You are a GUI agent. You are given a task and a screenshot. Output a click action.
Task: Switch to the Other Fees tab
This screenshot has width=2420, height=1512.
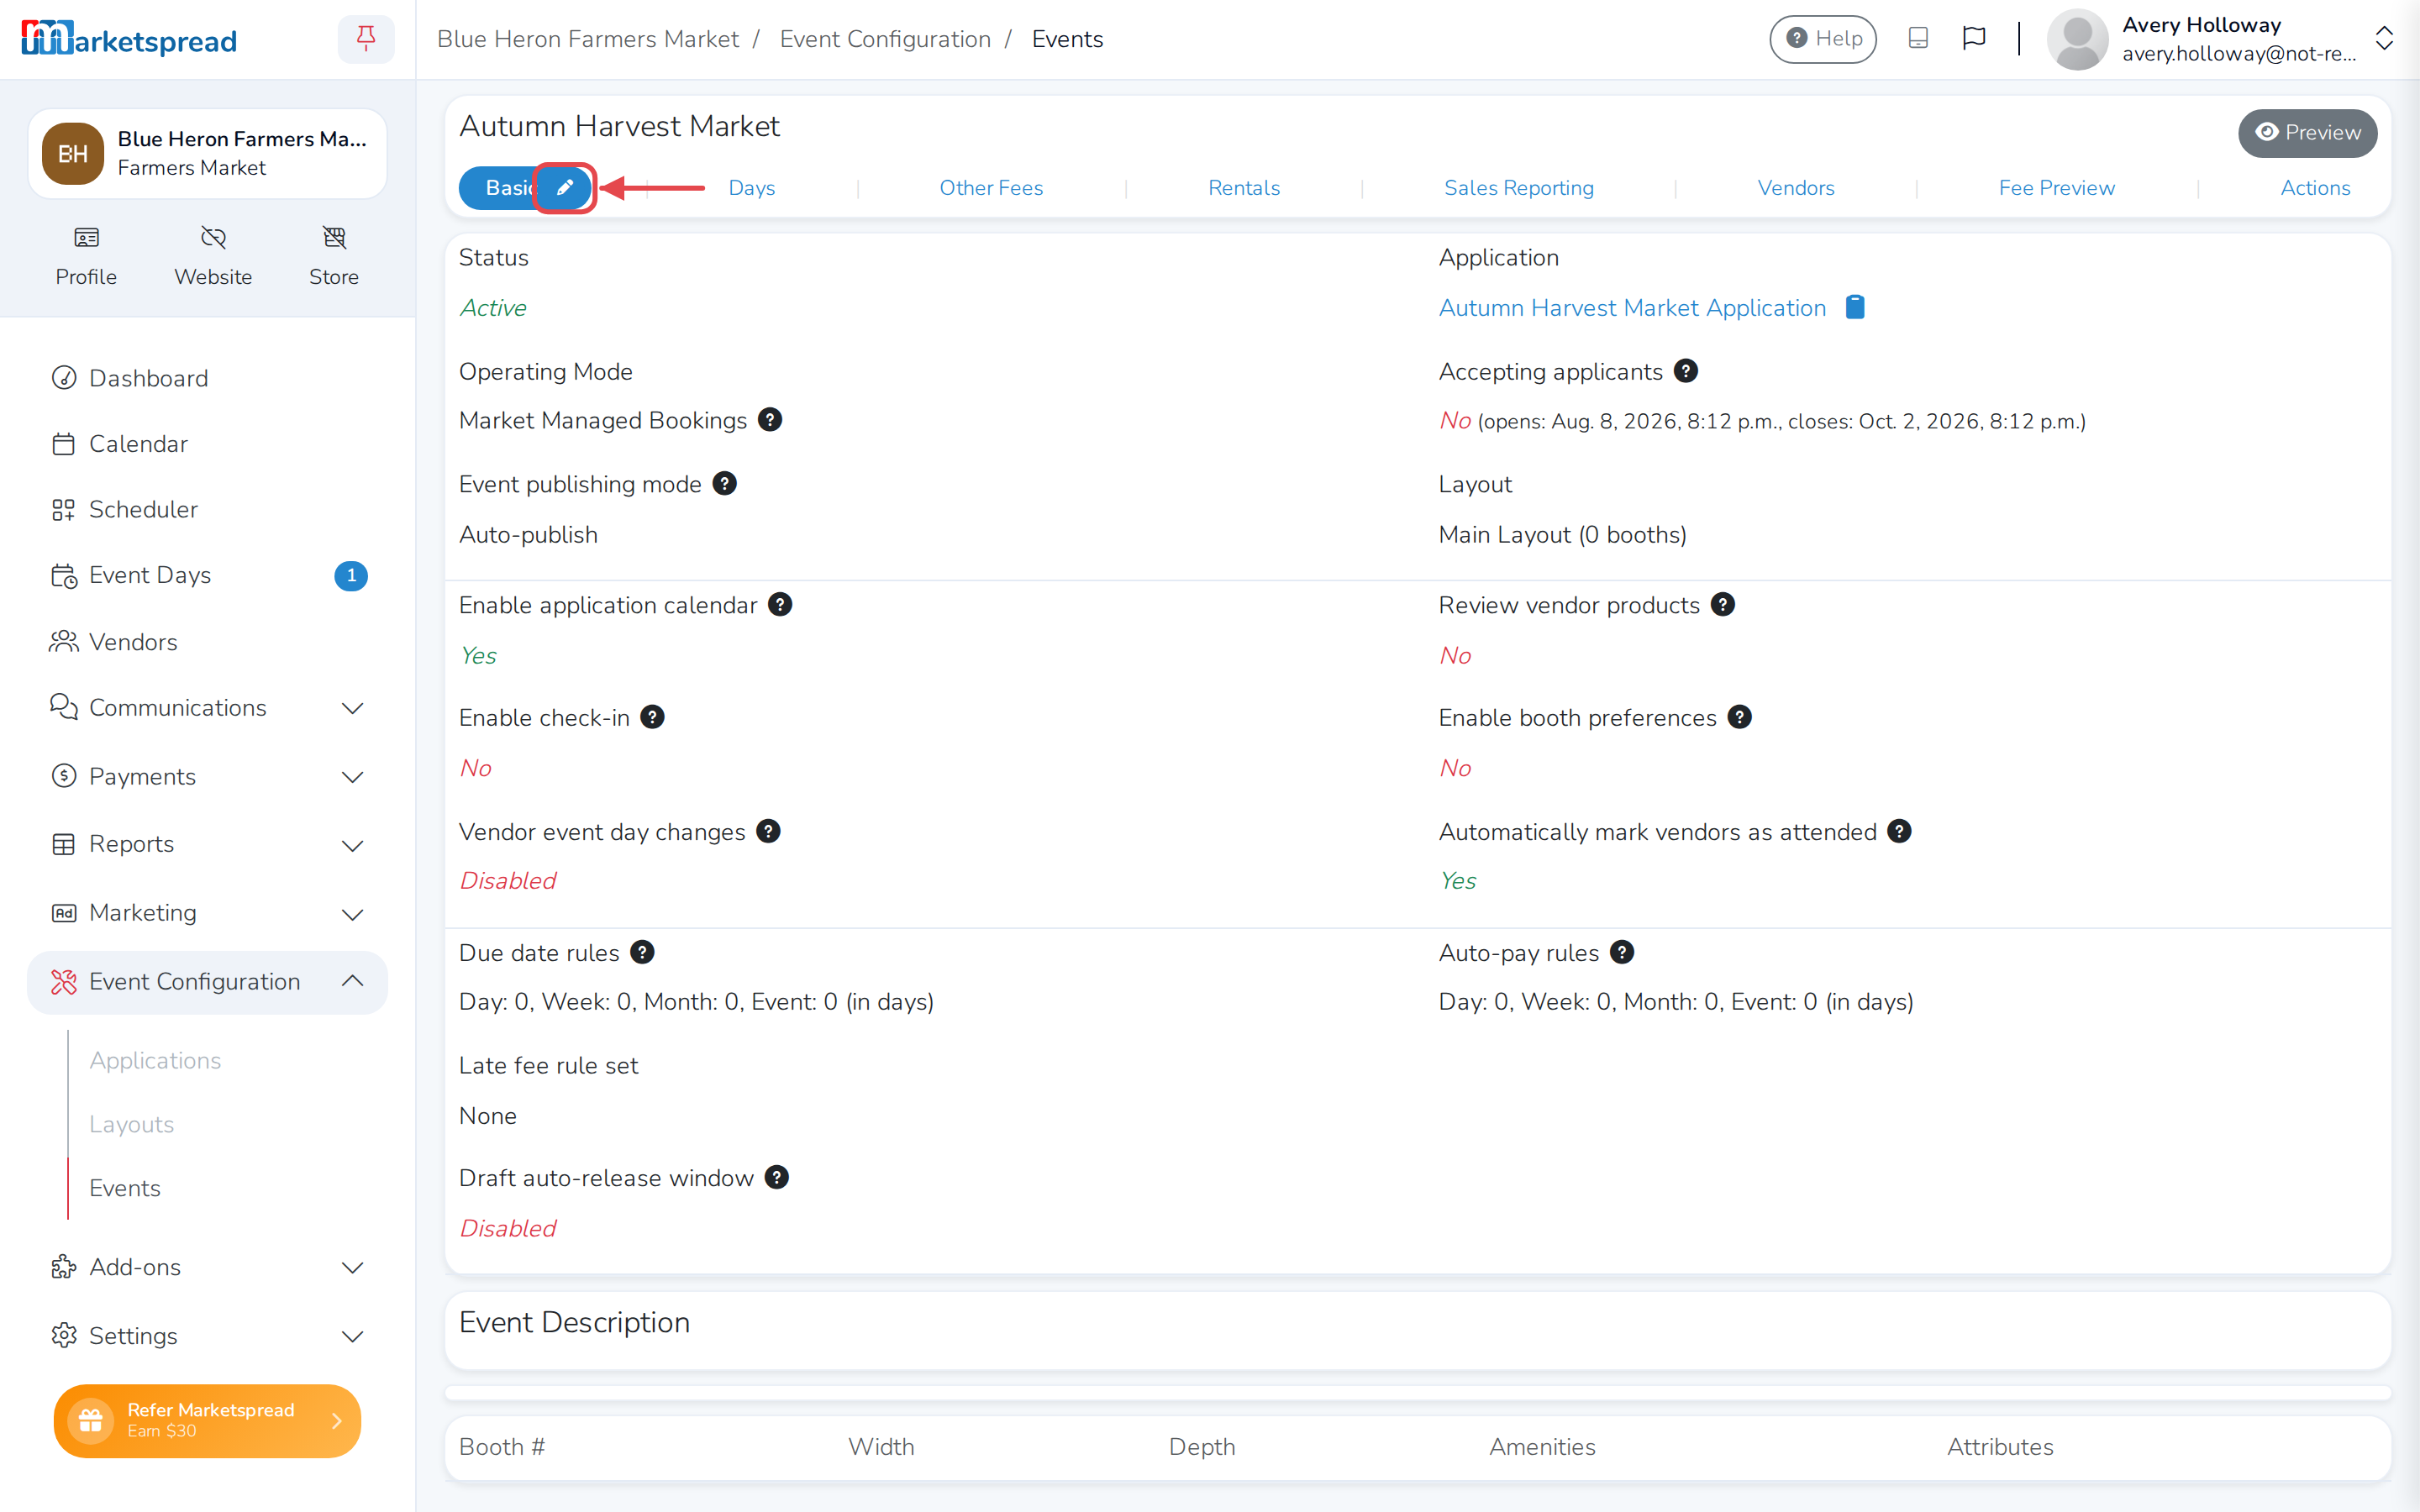991,188
